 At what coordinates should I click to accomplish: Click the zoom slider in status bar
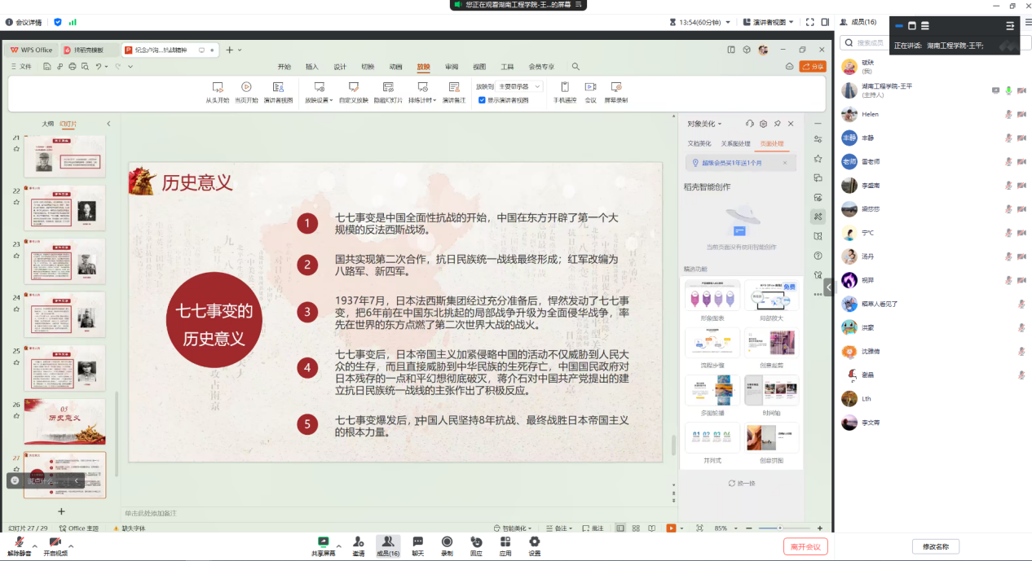[779, 528]
